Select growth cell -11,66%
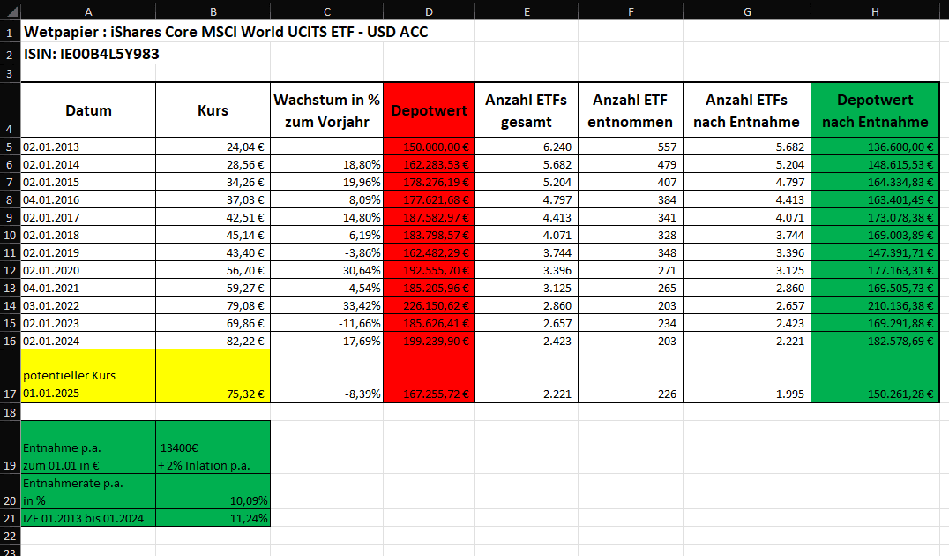This screenshot has height=556, width=949. pos(327,322)
